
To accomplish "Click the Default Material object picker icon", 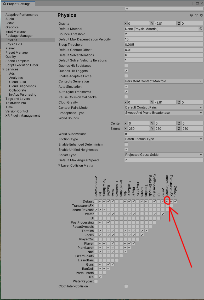I will (x=201, y=29).
